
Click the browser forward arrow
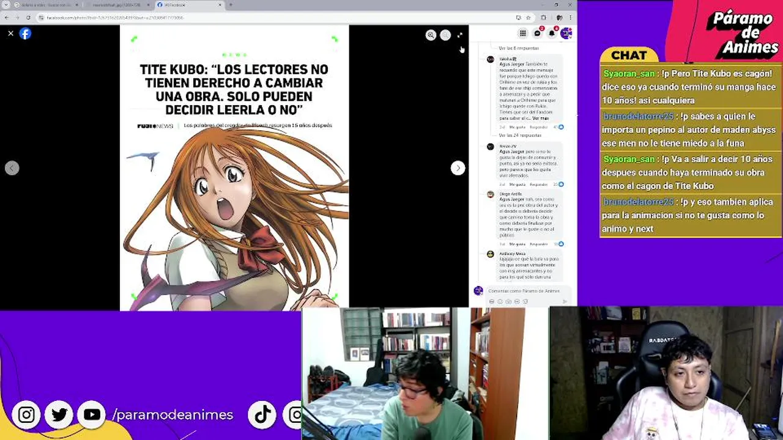point(17,18)
